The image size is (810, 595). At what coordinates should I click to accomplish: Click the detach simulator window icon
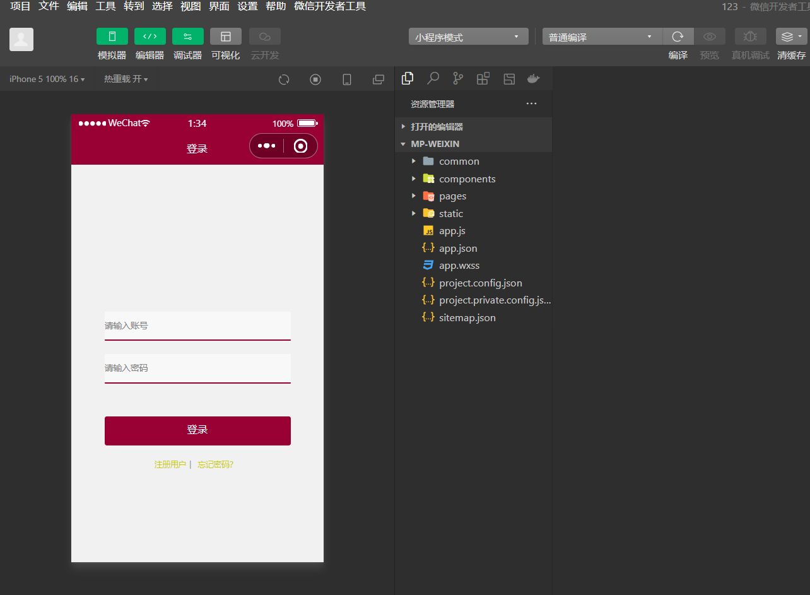pyautogui.click(x=379, y=80)
